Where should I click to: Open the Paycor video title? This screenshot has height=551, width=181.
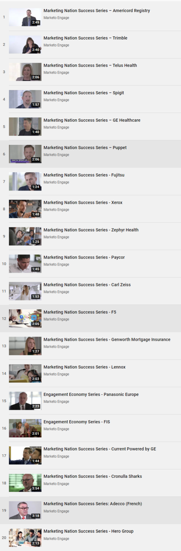coord(84,257)
